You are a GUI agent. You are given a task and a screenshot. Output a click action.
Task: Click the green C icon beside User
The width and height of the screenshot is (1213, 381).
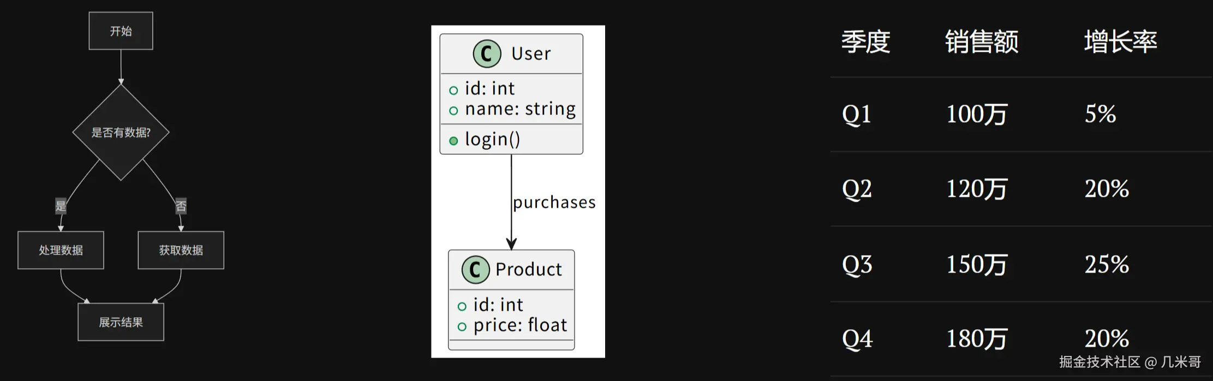pyautogui.click(x=487, y=53)
